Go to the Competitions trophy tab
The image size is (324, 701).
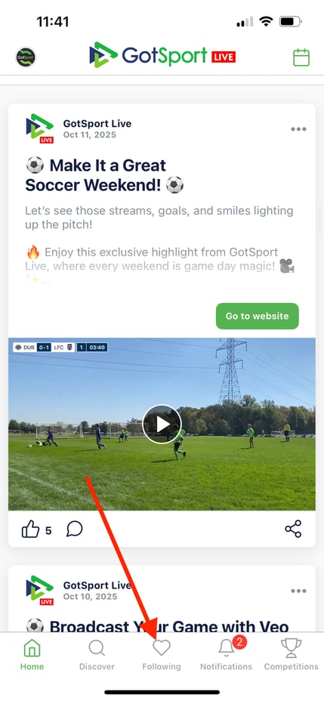coord(291,654)
